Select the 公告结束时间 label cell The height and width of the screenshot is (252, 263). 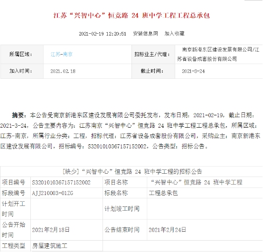pyautogui.click(x=125, y=230)
